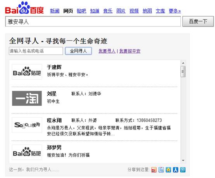Click the 全网寻人 button

coord(78,51)
